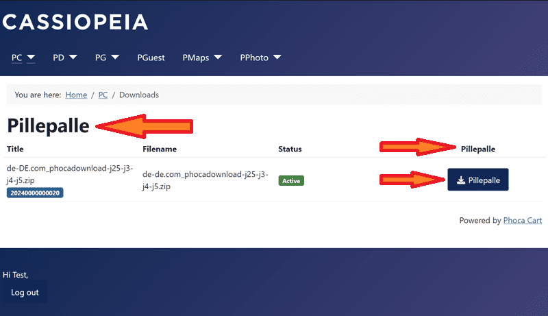Expand the PC menu dropdown arrow
Screen dimensions: 548x316
31,58
